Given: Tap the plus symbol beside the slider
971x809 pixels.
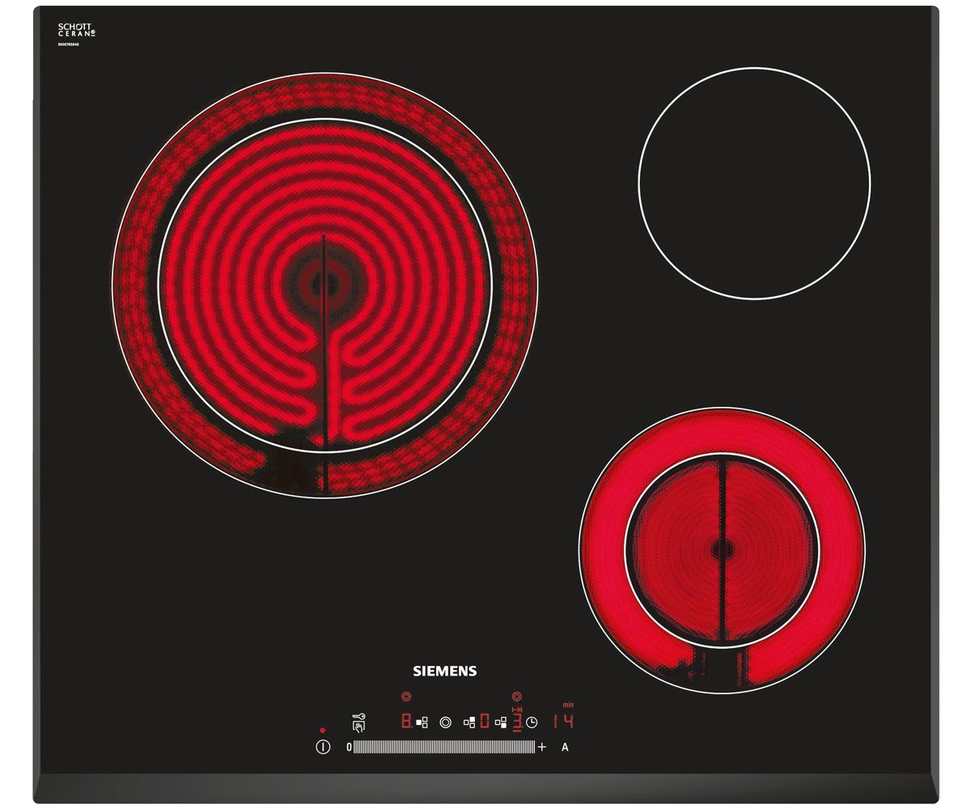Looking at the screenshot, I should [542, 747].
